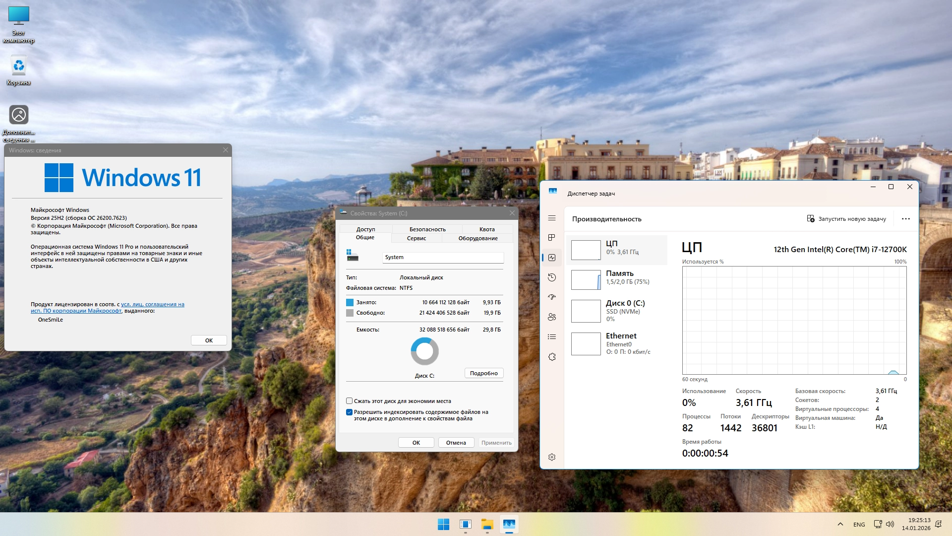952x536 pixels.
Task: Uncheck allow indexing files checkbox
Action: pyautogui.click(x=350, y=412)
